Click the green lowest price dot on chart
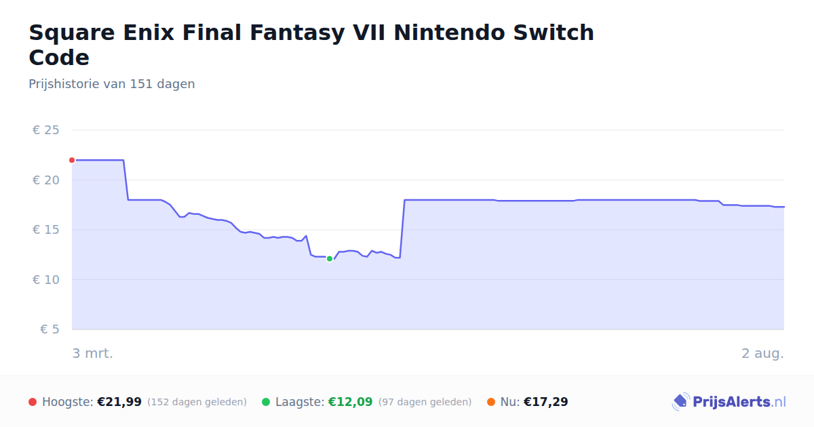Image resolution: width=814 pixels, height=427 pixels. pyautogui.click(x=330, y=259)
